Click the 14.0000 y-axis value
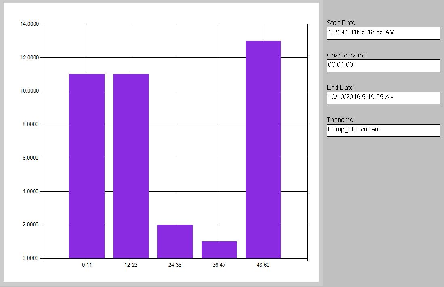 click(x=29, y=24)
